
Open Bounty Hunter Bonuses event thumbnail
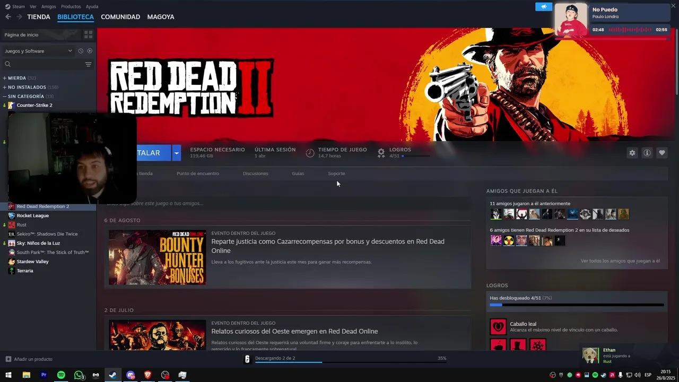point(158,257)
